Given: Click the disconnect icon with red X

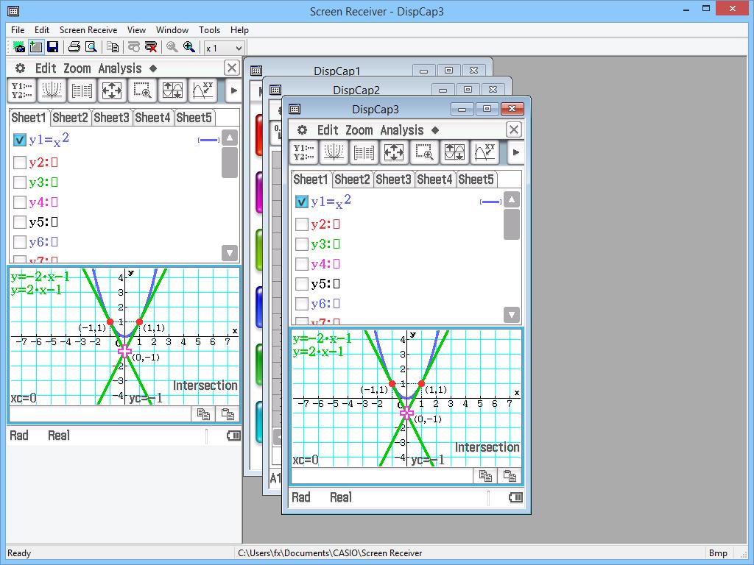Looking at the screenshot, I should pos(151,47).
